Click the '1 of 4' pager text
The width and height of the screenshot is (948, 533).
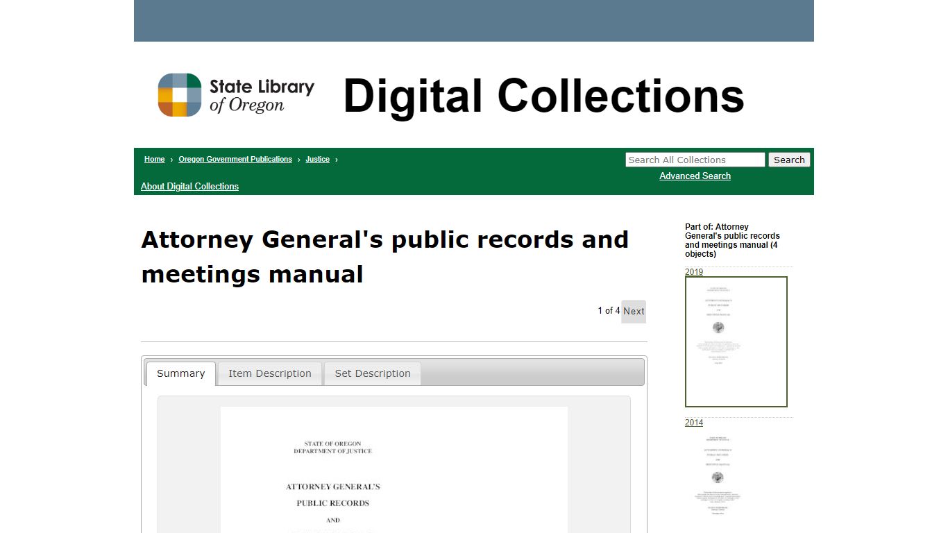point(609,310)
